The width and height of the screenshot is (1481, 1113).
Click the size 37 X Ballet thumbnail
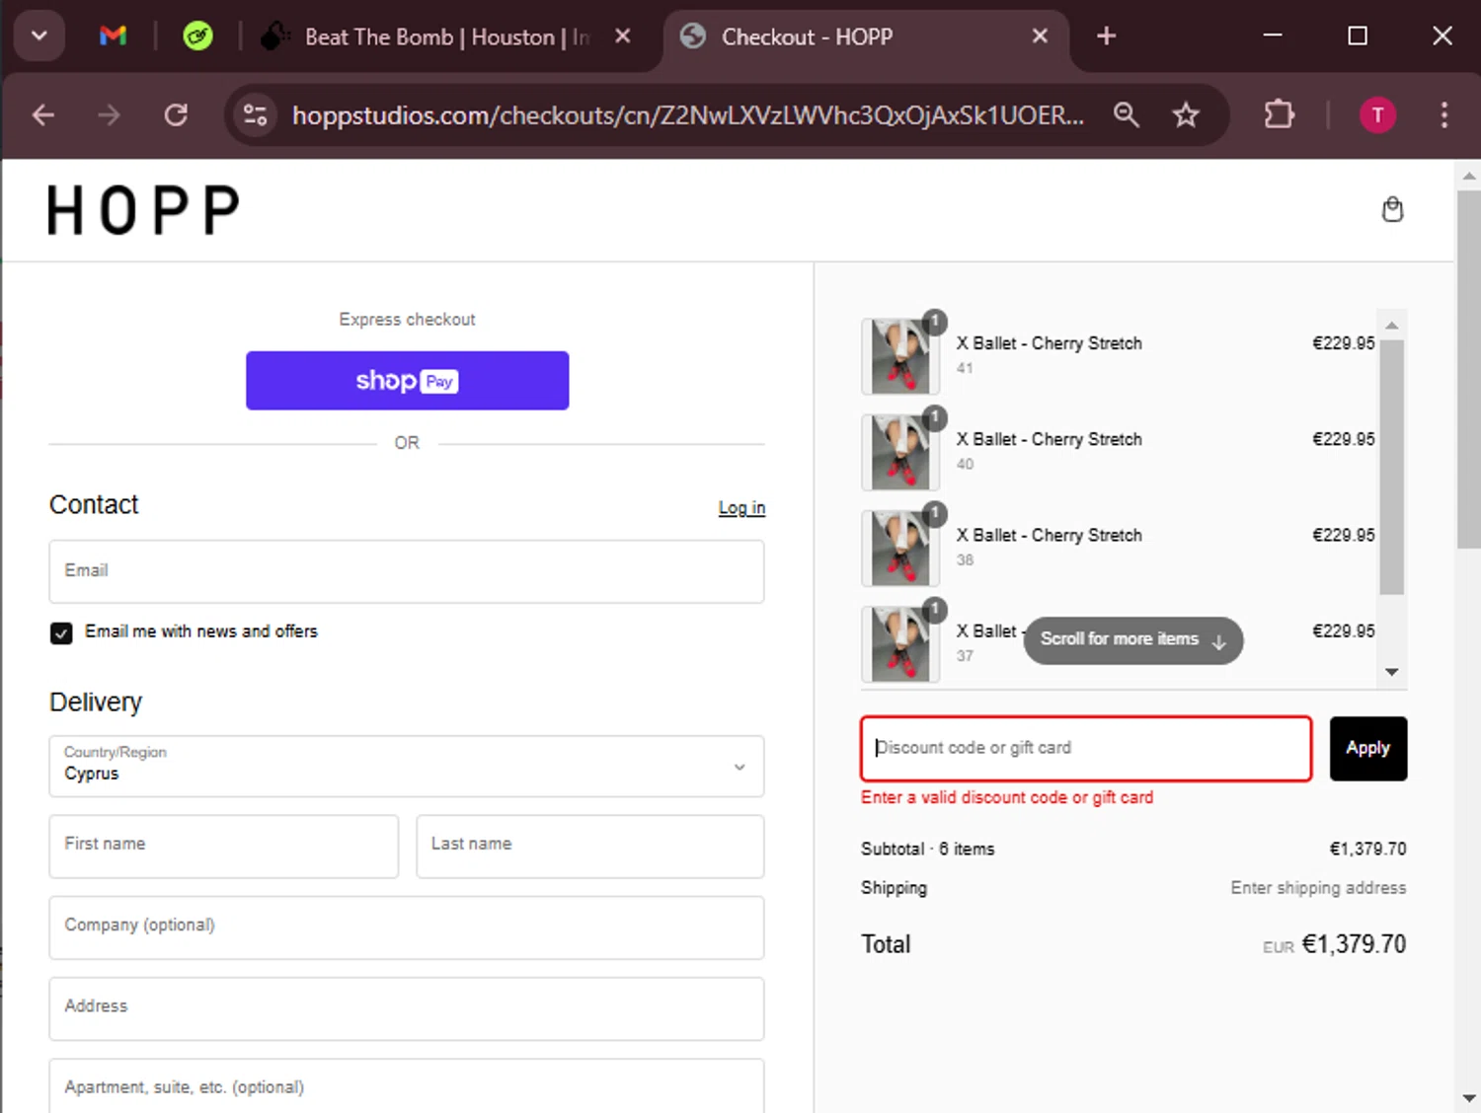pos(900,643)
